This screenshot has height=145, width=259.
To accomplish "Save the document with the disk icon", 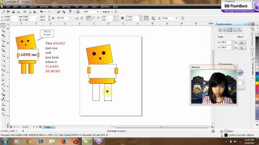I will (x=13, y=12).
